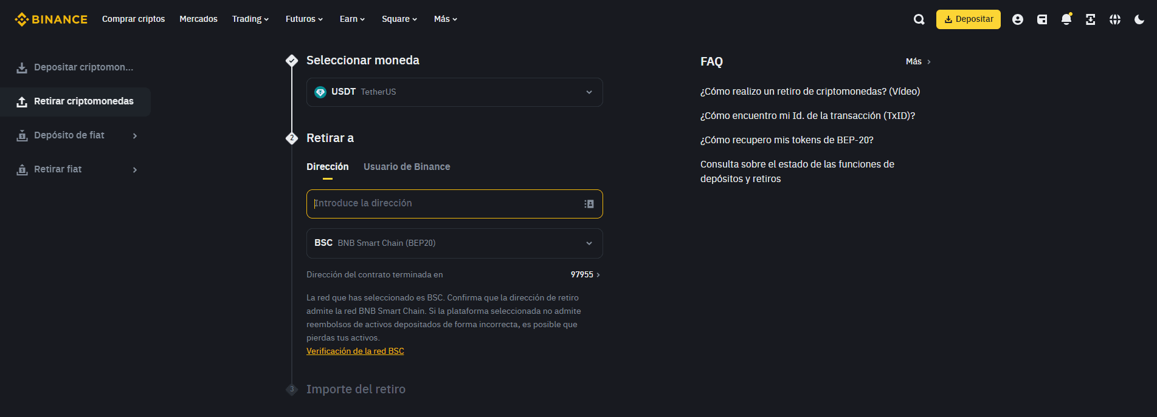Open FAQ Más link
1157x417 pixels.
click(x=918, y=62)
